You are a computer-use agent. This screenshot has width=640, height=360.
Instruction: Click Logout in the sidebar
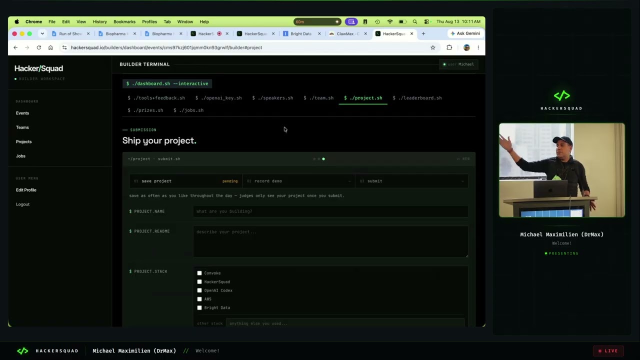point(22,204)
